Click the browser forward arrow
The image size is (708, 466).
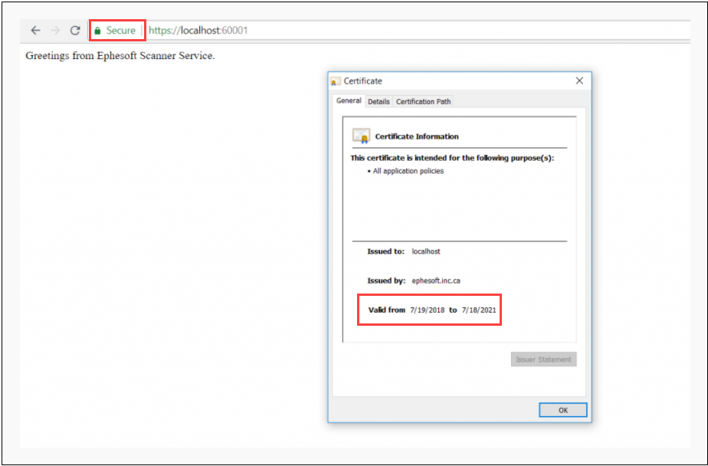tap(55, 30)
